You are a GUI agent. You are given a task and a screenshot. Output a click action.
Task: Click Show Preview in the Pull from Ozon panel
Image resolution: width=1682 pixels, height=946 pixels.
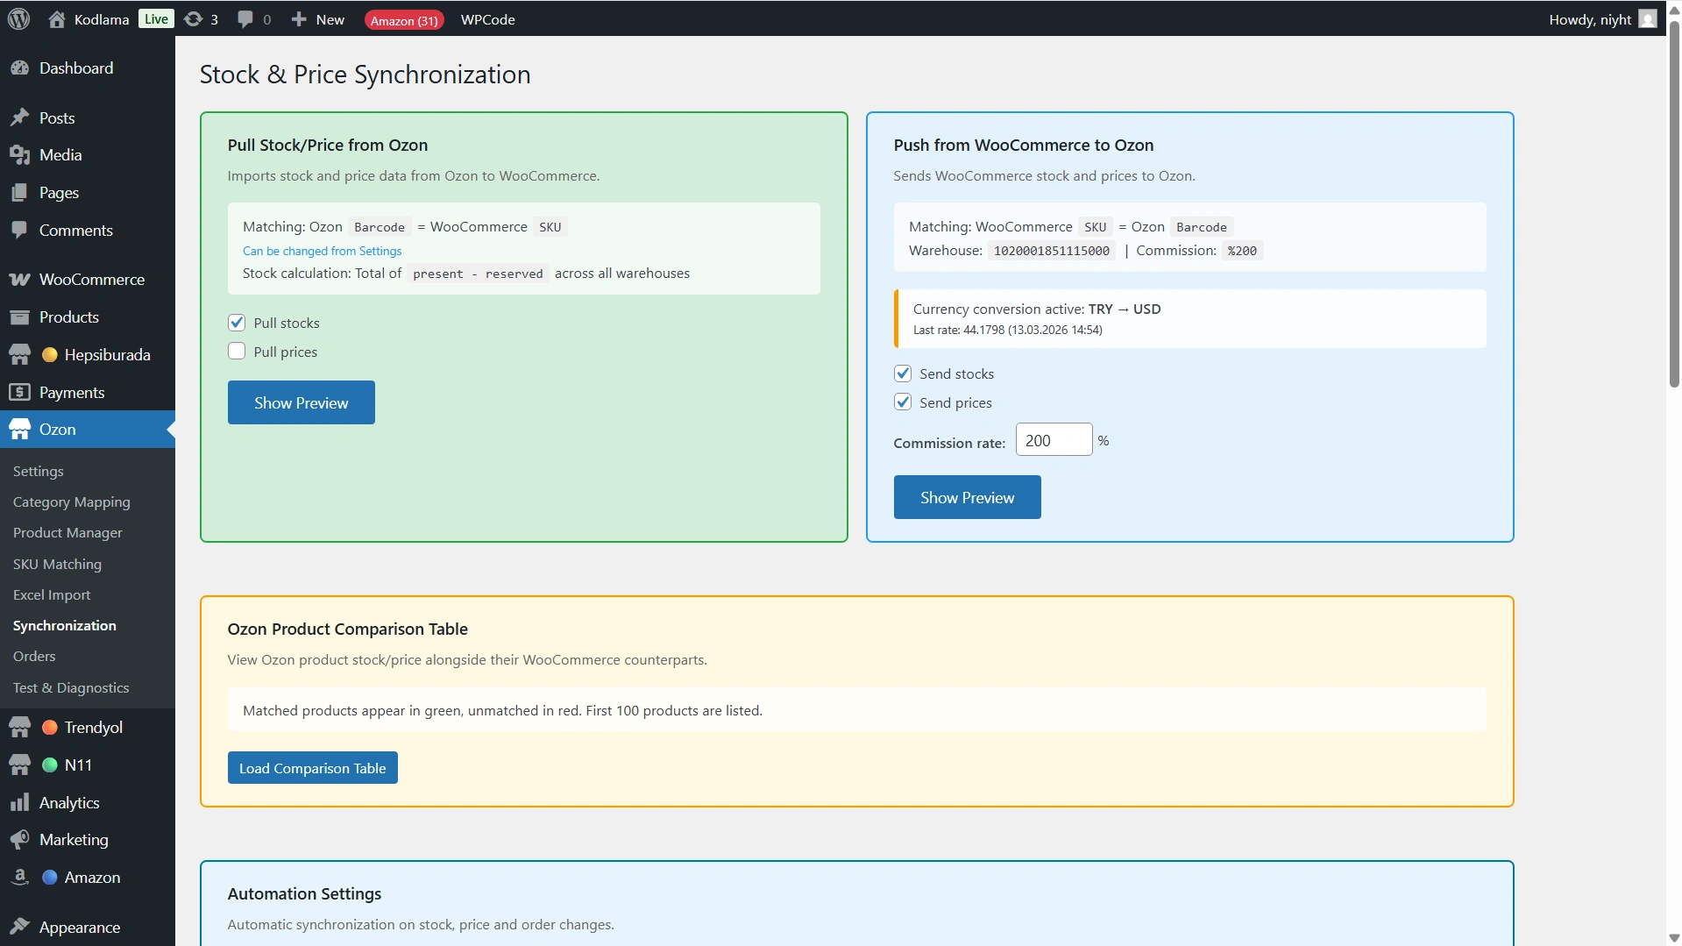301,402
